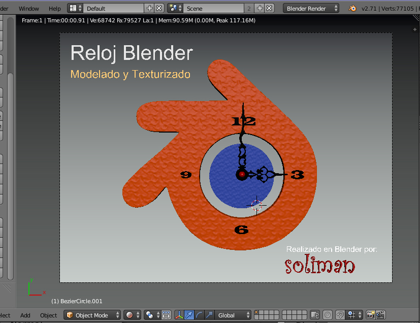Toggle manipulate center points option
The height and width of the screenshot is (323, 420).
click(166, 315)
